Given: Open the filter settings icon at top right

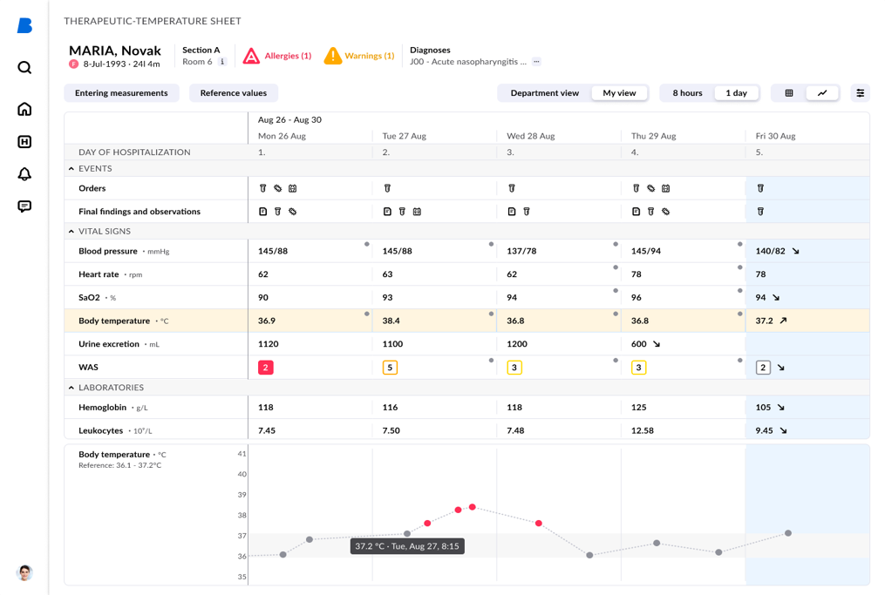Looking at the screenshot, I should (x=860, y=93).
